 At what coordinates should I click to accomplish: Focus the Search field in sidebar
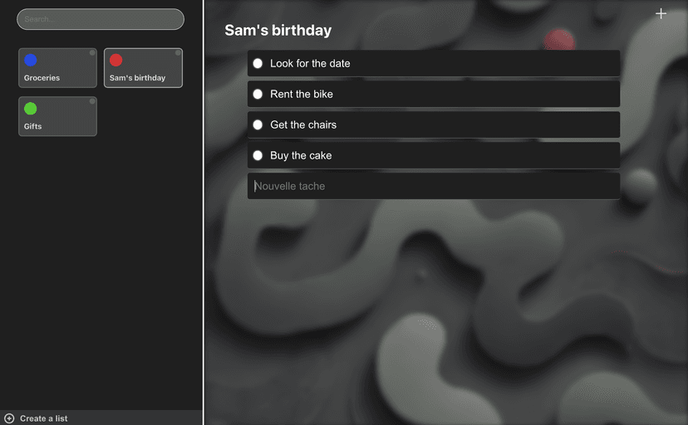click(x=101, y=19)
